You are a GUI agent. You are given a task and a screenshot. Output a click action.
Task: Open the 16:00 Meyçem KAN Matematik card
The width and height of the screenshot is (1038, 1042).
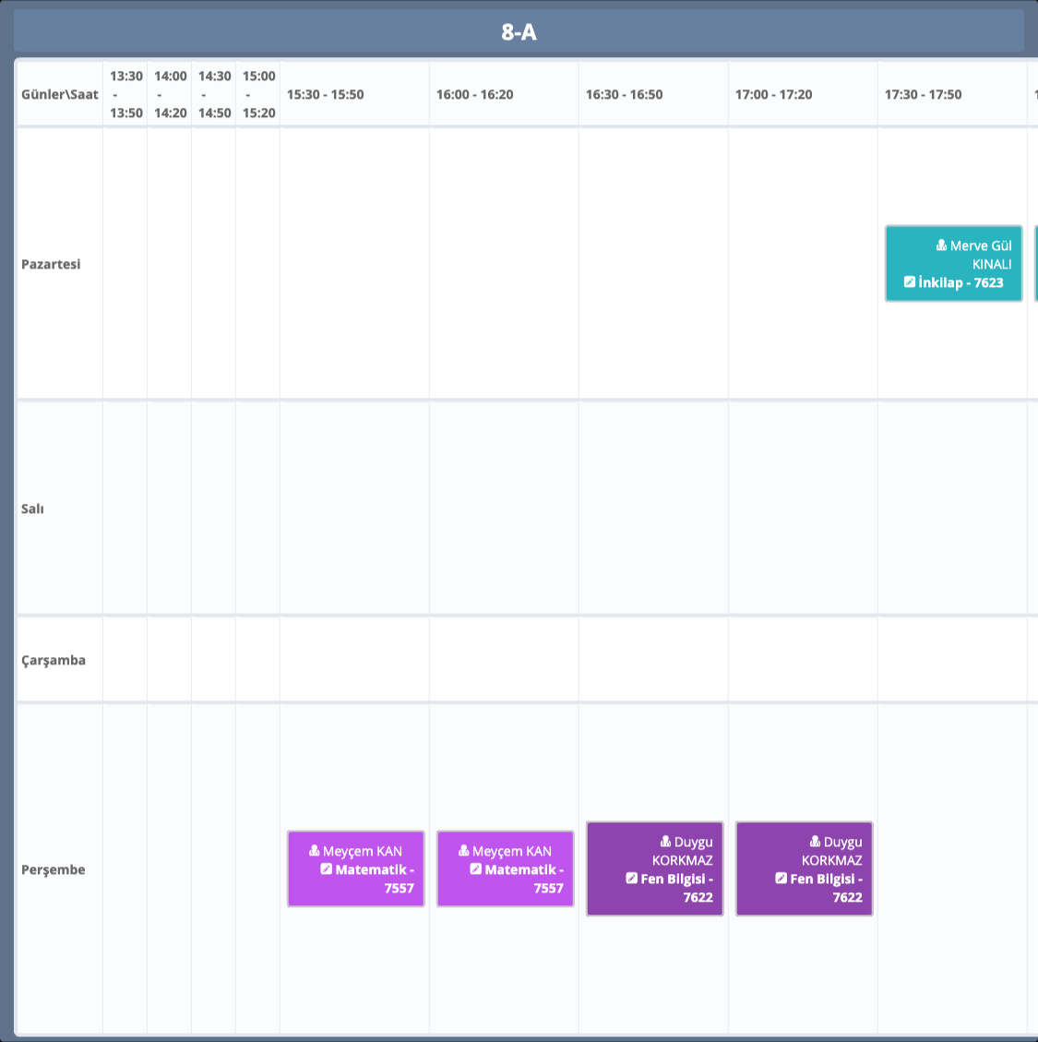[x=505, y=868]
